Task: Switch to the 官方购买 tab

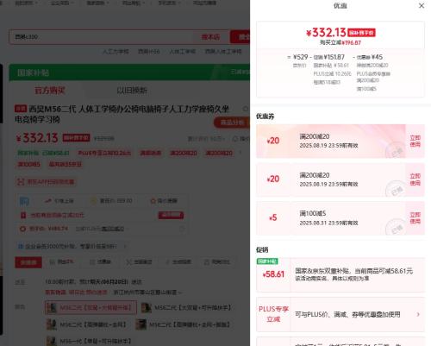Action: pyautogui.click(x=49, y=91)
